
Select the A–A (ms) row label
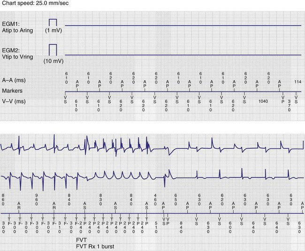[13, 80]
